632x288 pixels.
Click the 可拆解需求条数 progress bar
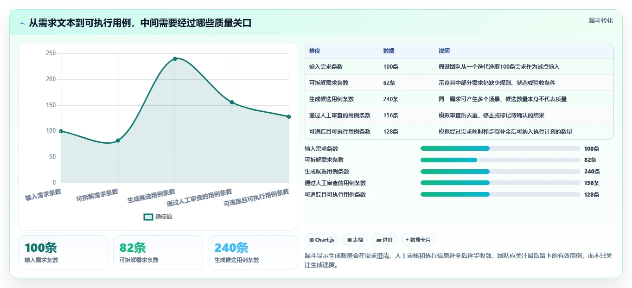point(500,160)
